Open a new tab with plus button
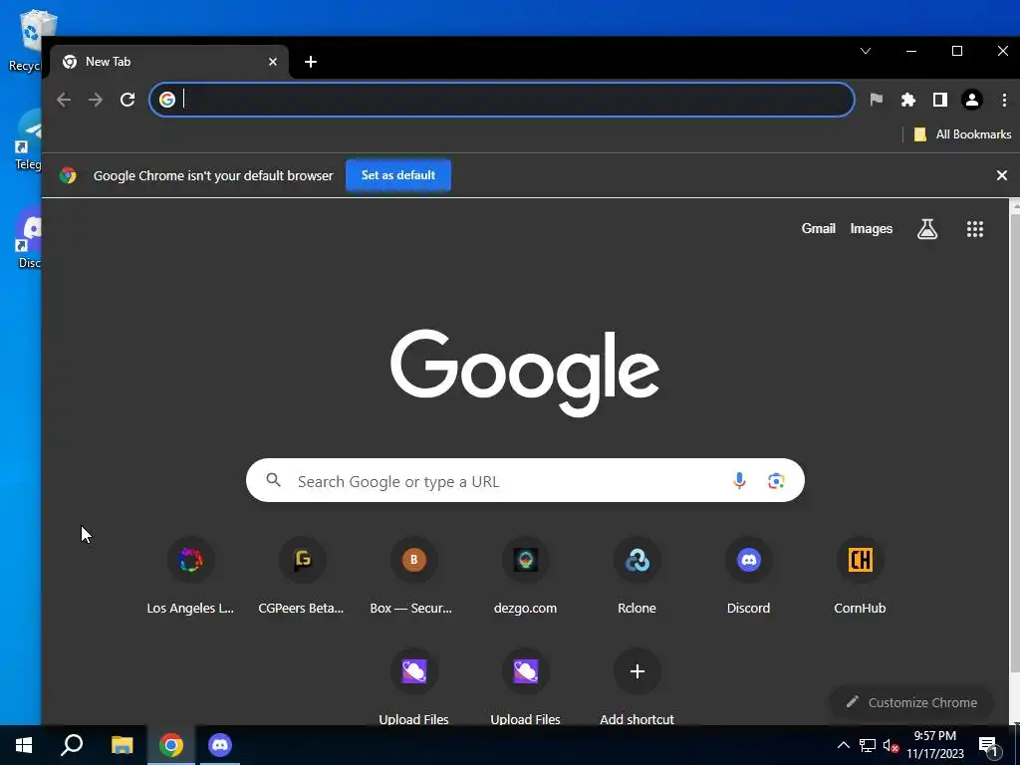Viewport: 1020px width, 765px height. tap(311, 62)
